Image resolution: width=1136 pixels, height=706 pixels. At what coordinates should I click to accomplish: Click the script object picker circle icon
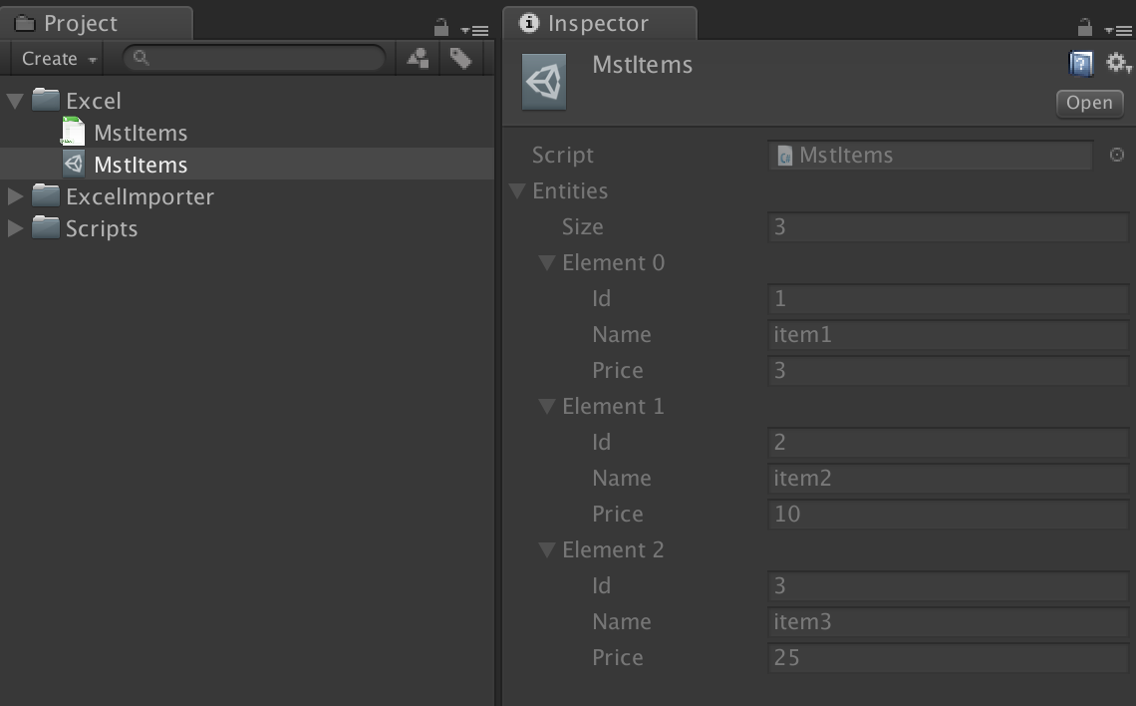click(x=1116, y=155)
